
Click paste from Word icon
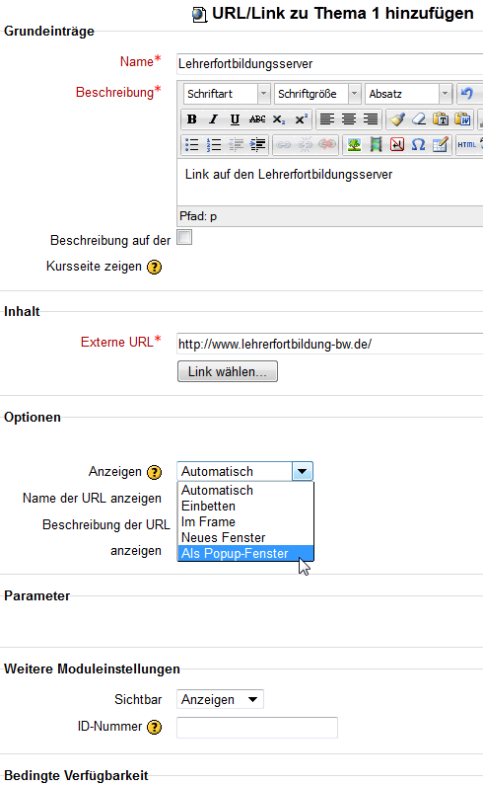(462, 119)
